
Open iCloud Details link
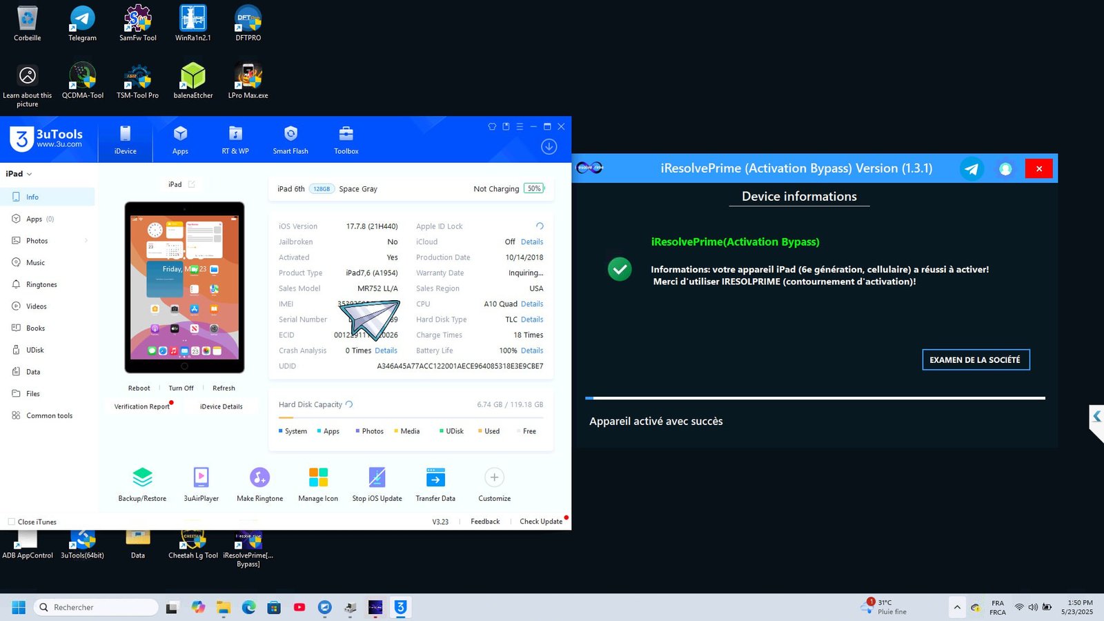point(532,242)
